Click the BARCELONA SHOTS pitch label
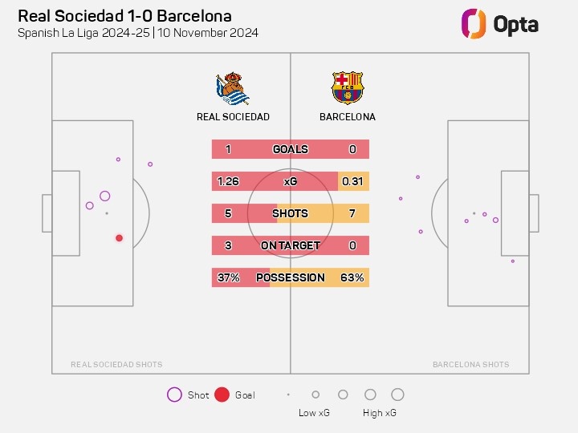Viewport: 578px width, 433px height. tap(470, 365)
